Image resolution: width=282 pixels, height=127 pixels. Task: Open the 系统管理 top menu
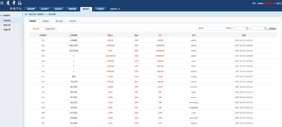[31, 9]
